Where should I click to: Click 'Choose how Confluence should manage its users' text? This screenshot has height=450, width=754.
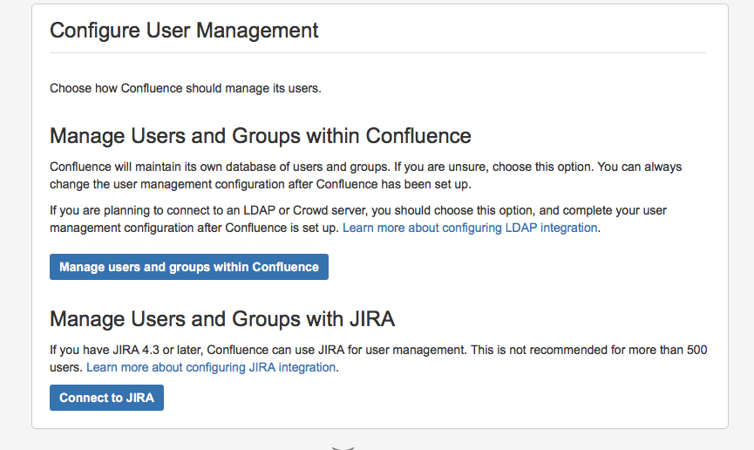pyautogui.click(x=186, y=88)
